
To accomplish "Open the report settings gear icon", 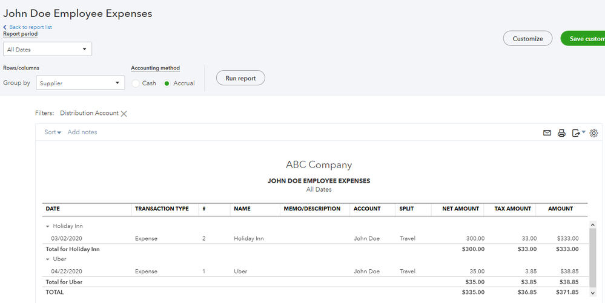I will (x=593, y=133).
